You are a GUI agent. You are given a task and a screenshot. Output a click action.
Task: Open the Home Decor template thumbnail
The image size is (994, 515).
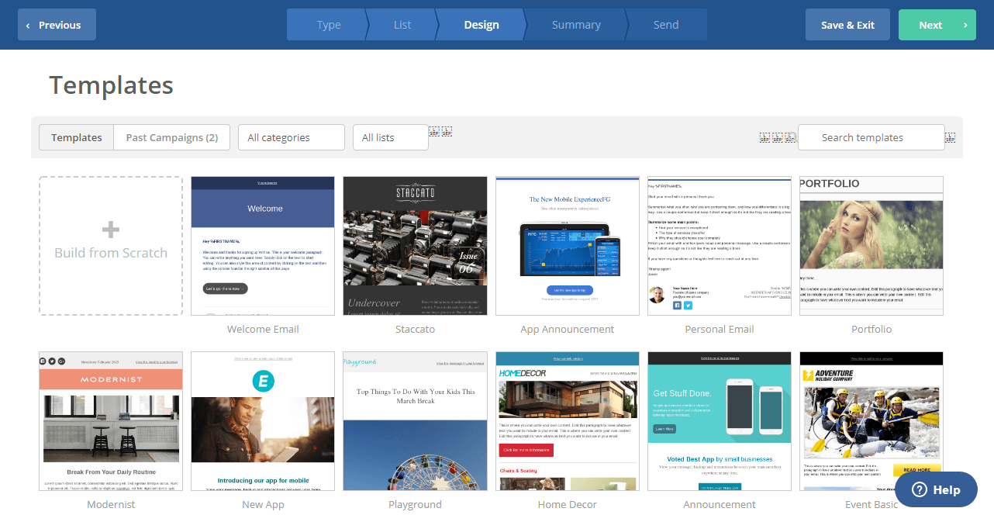coord(568,421)
